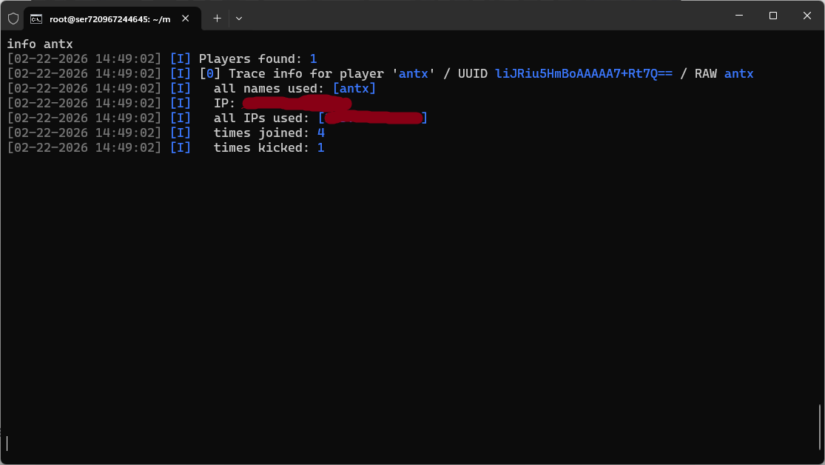Click the 'times kicked' value 1

pos(320,148)
